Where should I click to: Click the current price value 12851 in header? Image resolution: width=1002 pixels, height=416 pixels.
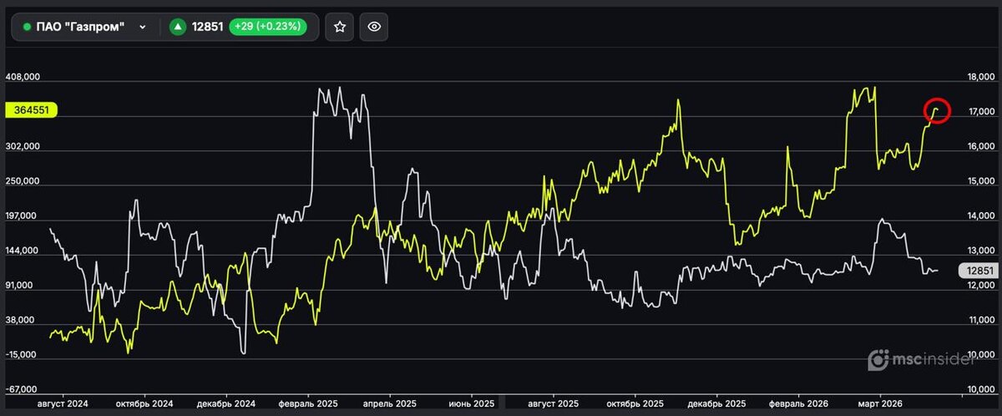click(x=207, y=27)
